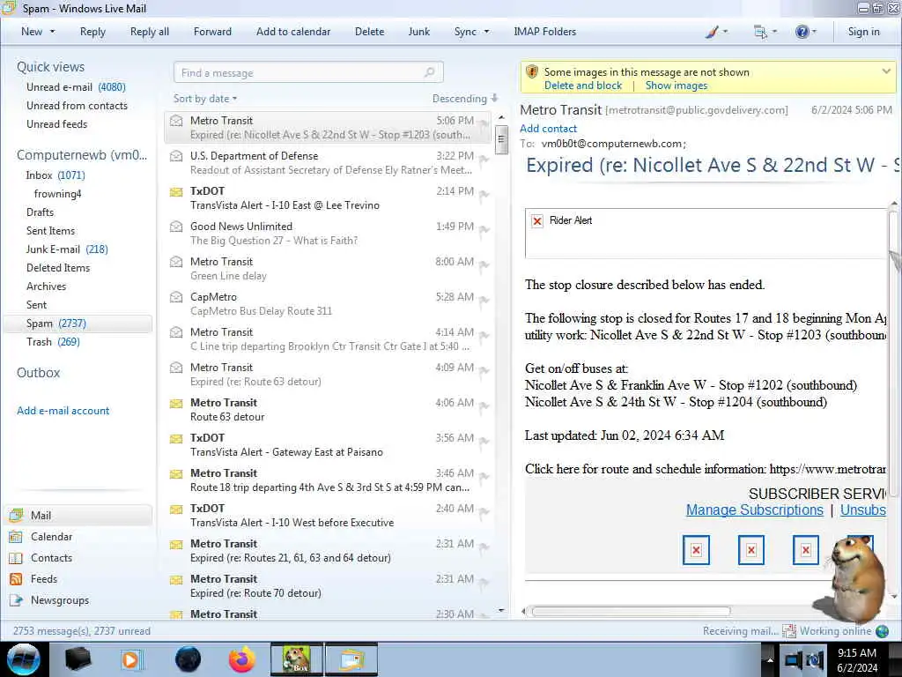
Task: Open U.S. Department of Defense message
Action: 328,163
